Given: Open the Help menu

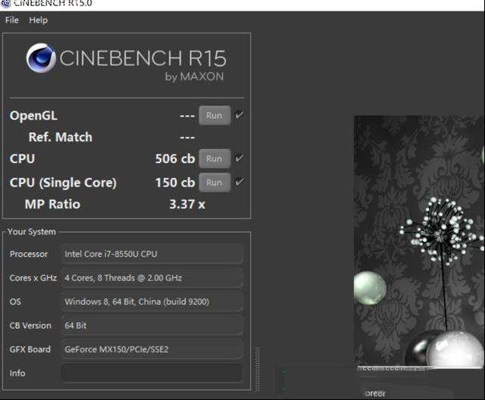Looking at the screenshot, I should pos(39,20).
